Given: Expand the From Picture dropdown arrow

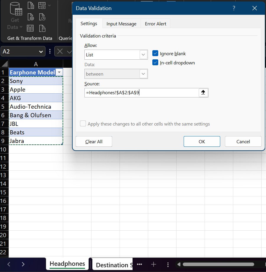Looking at the screenshot, I should [x=49, y=5].
